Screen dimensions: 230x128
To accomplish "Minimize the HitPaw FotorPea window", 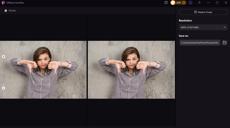I will click(x=208, y=3).
